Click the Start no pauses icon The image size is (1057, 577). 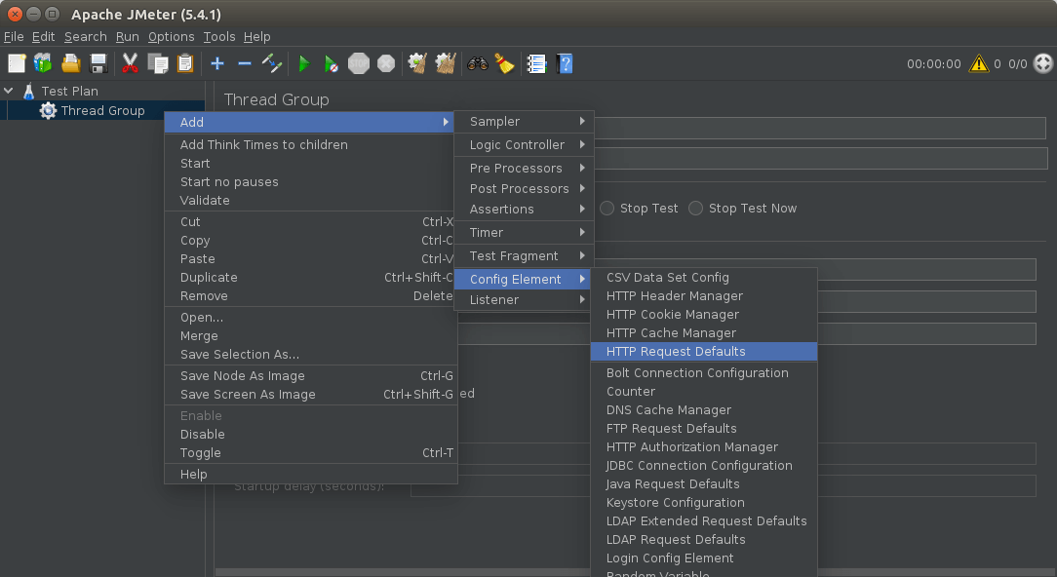pos(332,63)
